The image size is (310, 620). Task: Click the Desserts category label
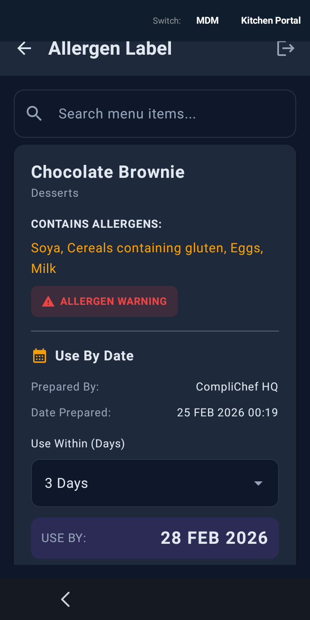click(x=55, y=193)
